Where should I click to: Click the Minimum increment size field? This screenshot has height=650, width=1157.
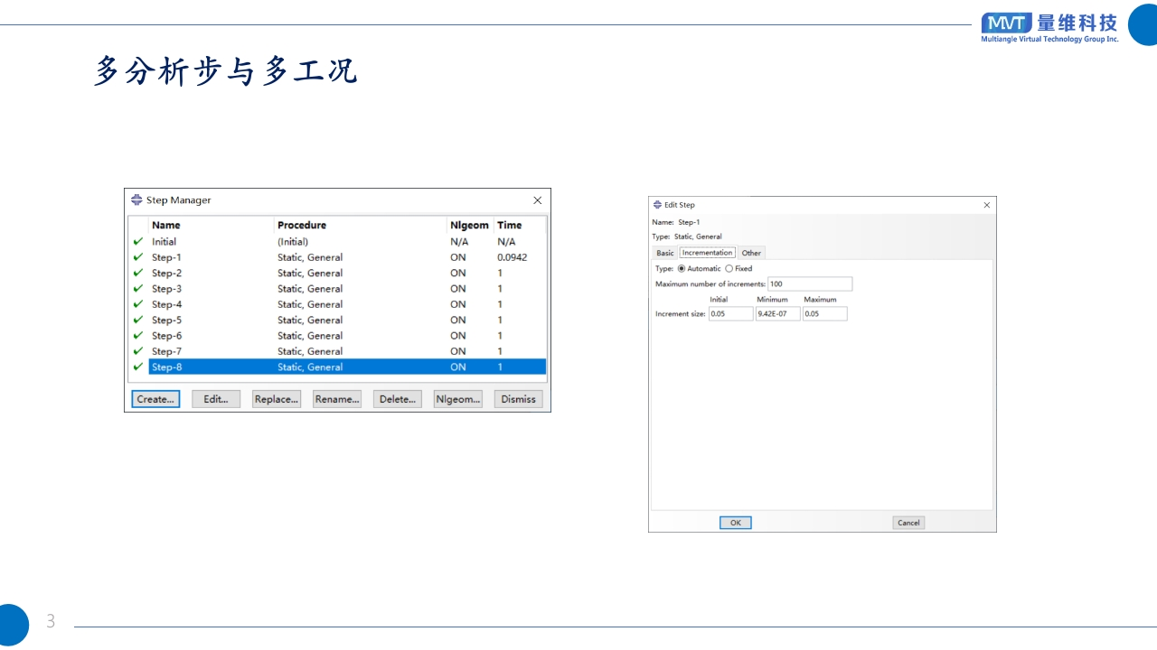coord(777,314)
